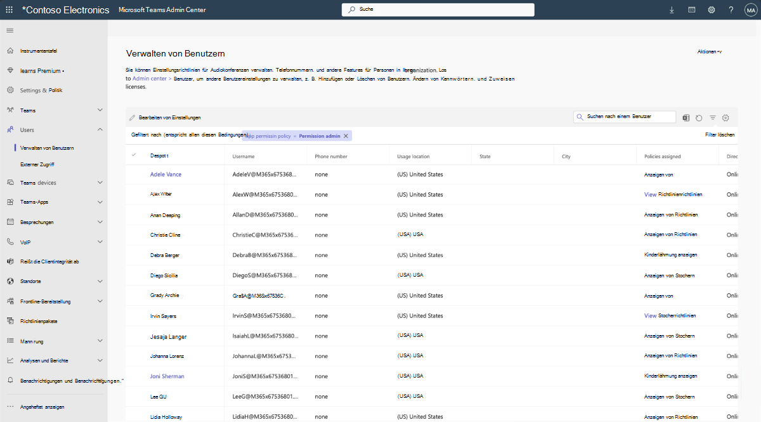Image resolution: width=761 pixels, height=422 pixels.
Task: Open the app launcher waffle icon
Action: click(10, 10)
